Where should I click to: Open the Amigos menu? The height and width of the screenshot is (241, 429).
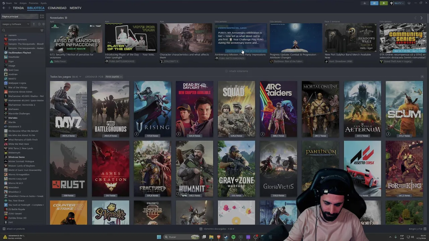pyautogui.click(x=23, y=3)
